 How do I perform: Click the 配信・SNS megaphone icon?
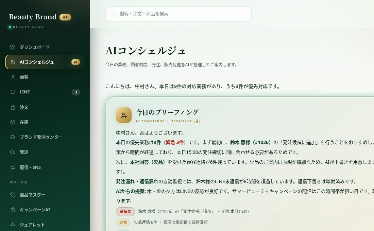pos(13,167)
